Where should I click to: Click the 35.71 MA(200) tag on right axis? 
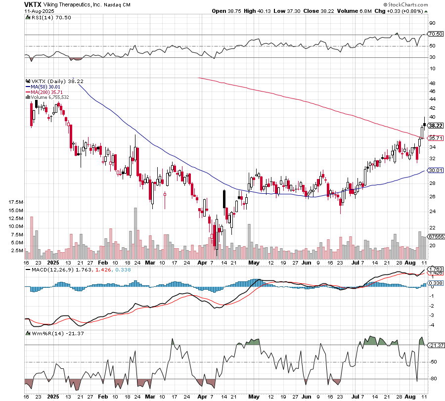click(435, 138)
